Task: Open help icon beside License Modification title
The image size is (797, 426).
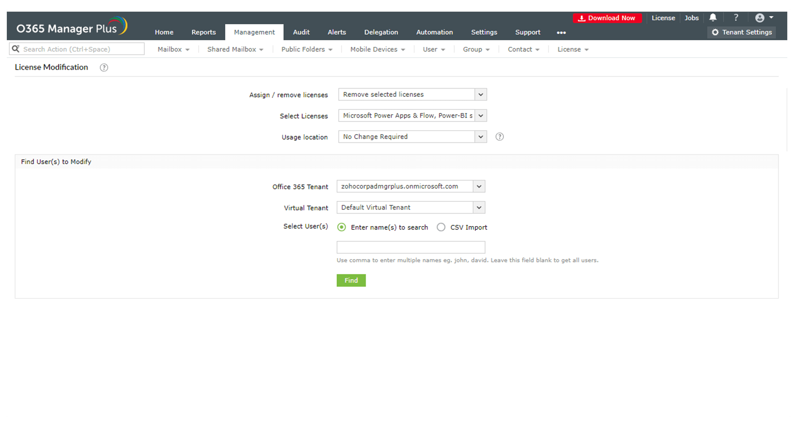Action: (x=104, y=67)
